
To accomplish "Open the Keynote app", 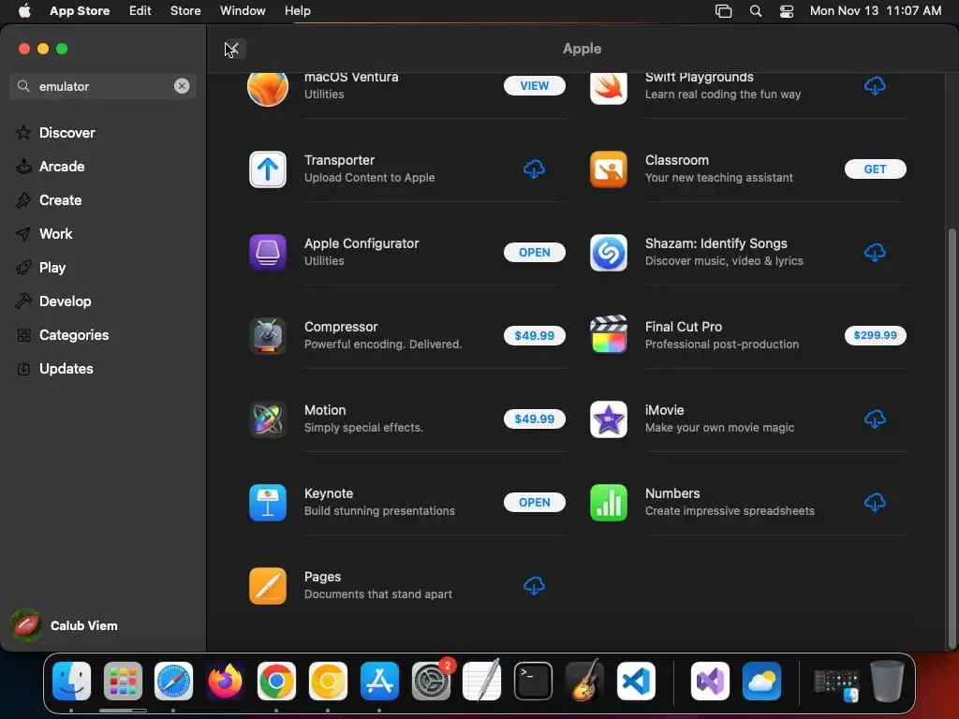I will 534,503.
